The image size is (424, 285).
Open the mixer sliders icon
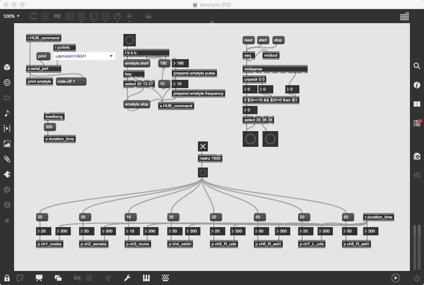tap(417, 175)
